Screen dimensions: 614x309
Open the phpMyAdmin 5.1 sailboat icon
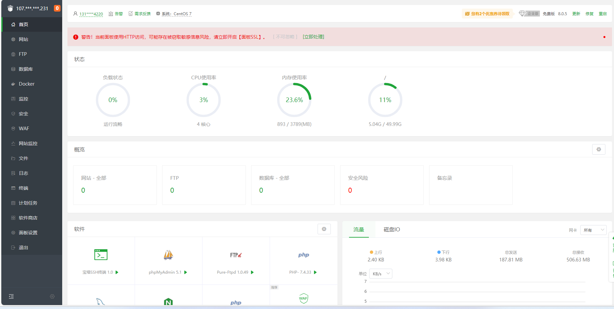(x=168, y=255)
